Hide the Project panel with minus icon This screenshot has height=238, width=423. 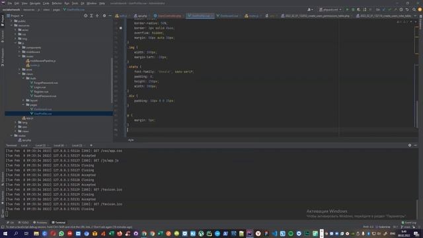(x=110, y=16)
